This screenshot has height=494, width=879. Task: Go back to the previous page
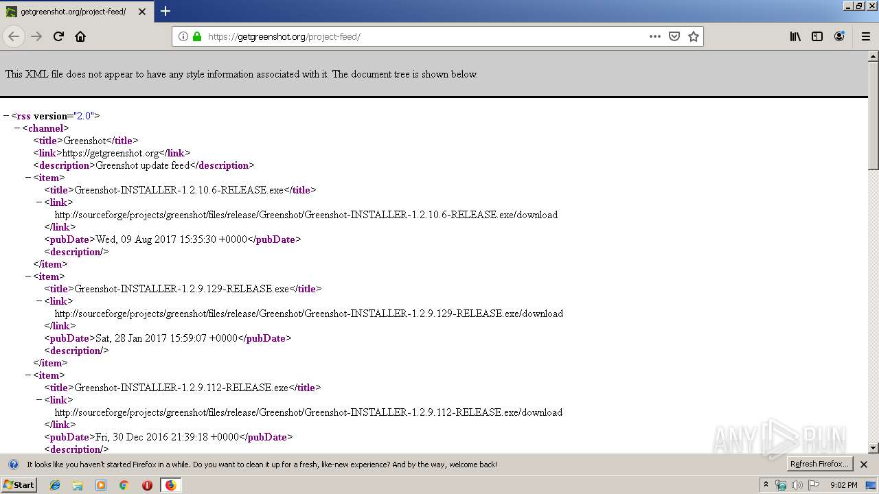tap(14, 36)
